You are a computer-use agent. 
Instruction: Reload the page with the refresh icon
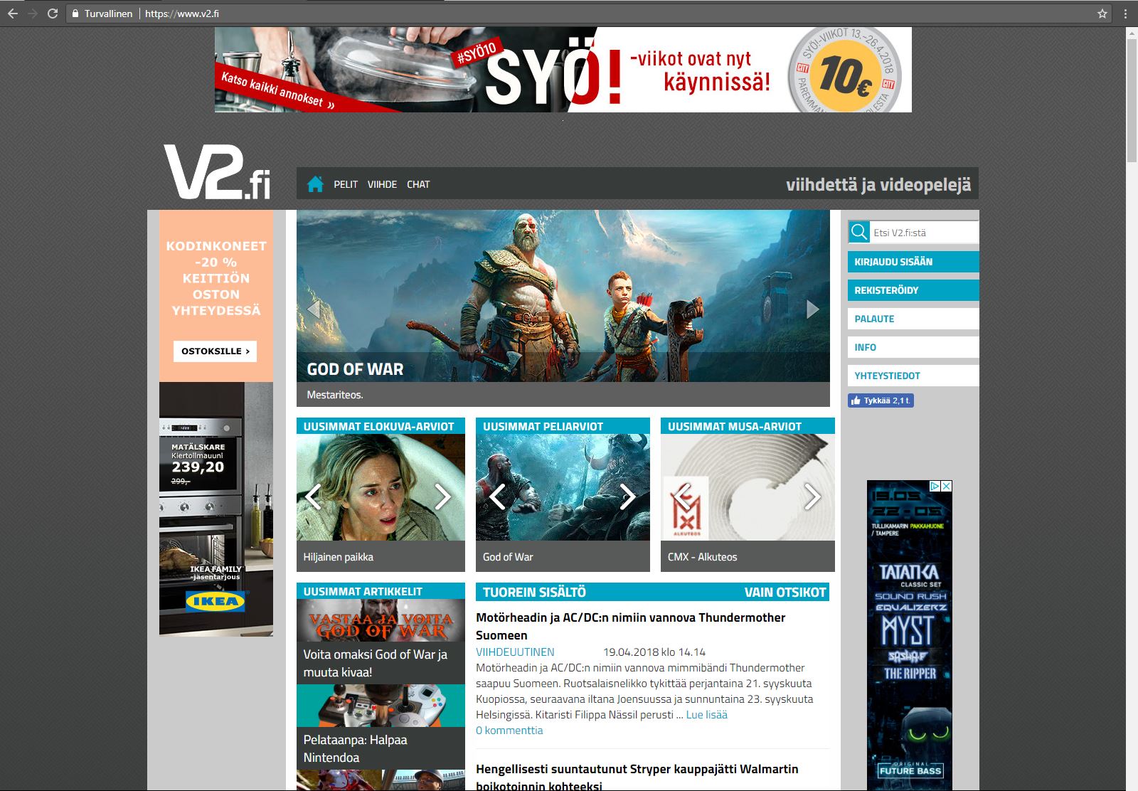[53, 14]
